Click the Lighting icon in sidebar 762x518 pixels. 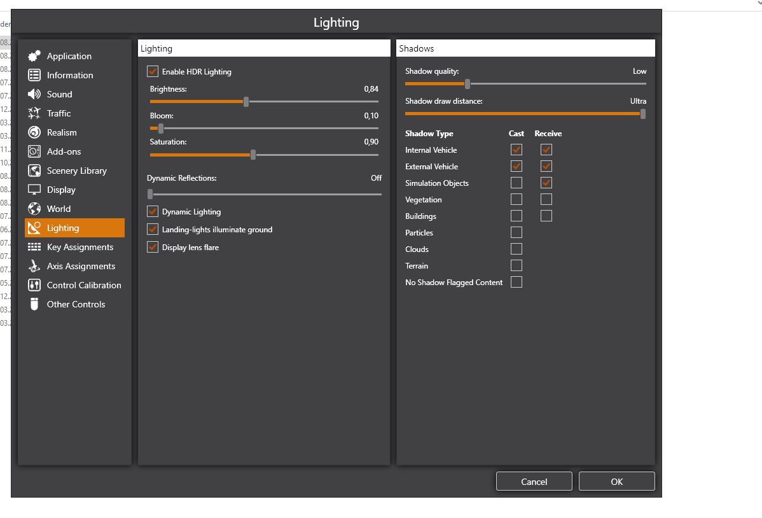[34, 228]
